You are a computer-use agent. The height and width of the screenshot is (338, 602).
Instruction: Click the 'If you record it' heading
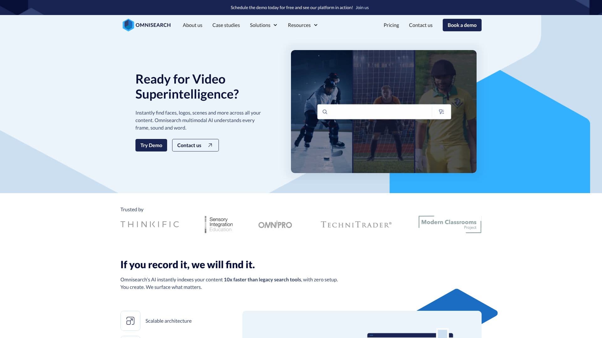[187, 265]
